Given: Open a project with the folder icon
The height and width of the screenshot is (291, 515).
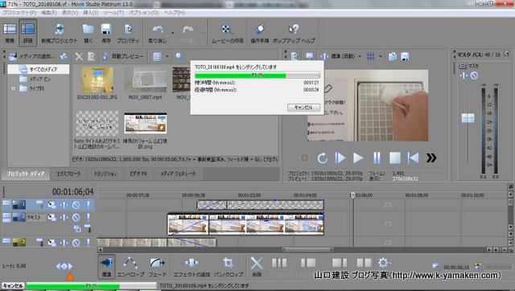Looking at the screenshot, I should (x=88, y=33).
